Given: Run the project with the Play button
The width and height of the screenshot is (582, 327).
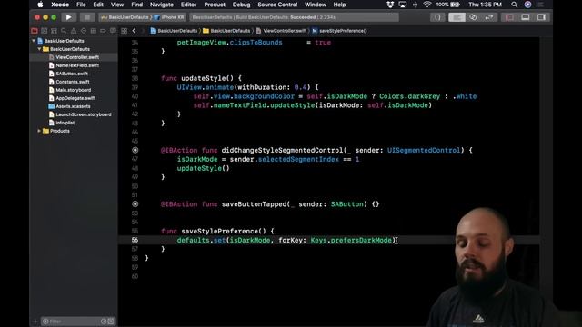Looking at the screenshot, I should pyautogui.click(x=68, y=17).
